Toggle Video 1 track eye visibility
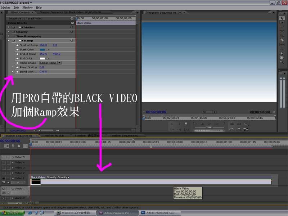The height and width of the screenshot is (216, 288). coord(4,178)
